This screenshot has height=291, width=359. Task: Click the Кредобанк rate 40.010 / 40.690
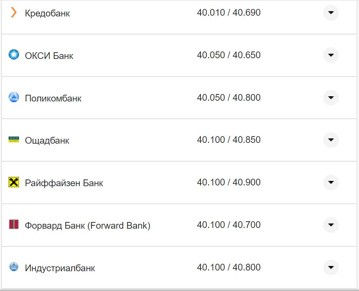(x=228, y=13)
